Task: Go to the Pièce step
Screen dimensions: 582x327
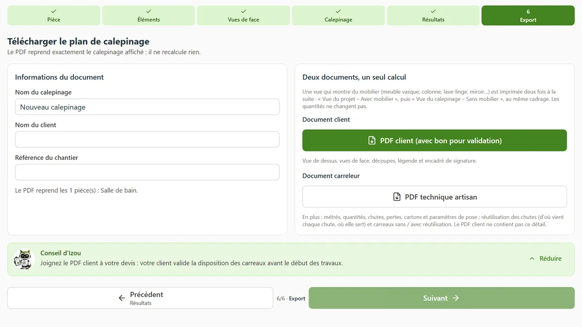Action: pyautogui.click(x=54, y=16)
